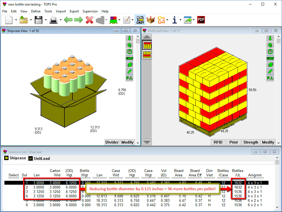Screen dimensions: 282x212
Task: Click the pencil edit icon on the main toolbar
Action: coord(127,20)
